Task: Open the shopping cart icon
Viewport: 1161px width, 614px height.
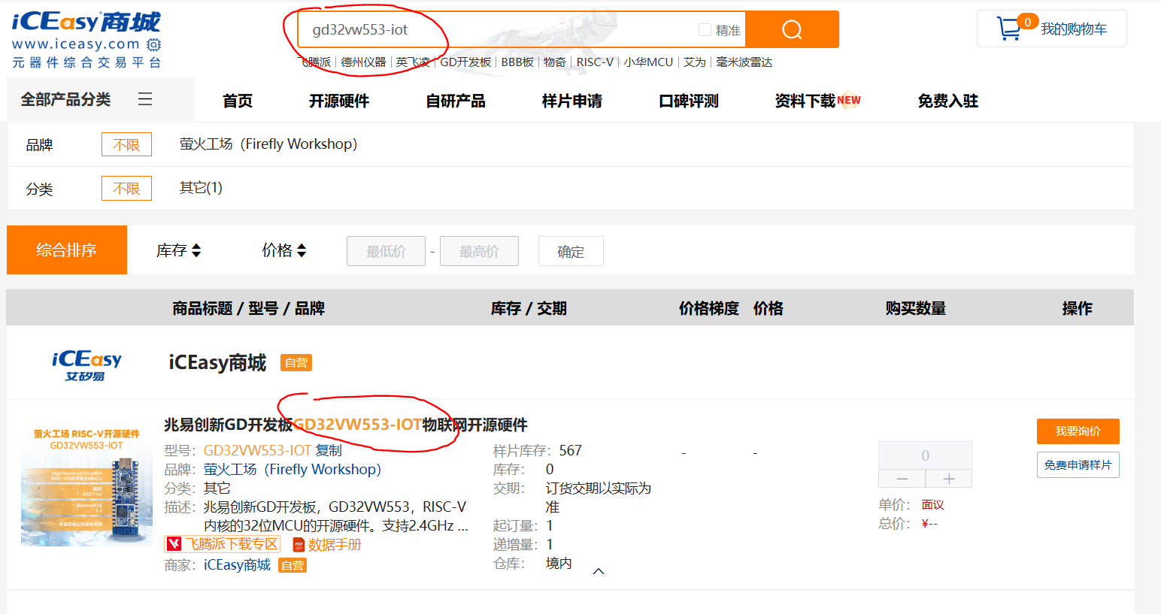Action: click(1009, 29)
